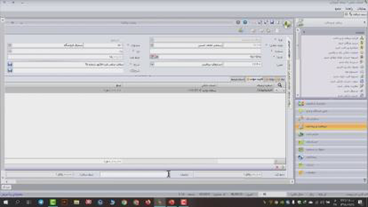This screenshot has width=368, height=207.
Task: Open the last module button with yellow folder icon
Action: click(x=331, y=172)
